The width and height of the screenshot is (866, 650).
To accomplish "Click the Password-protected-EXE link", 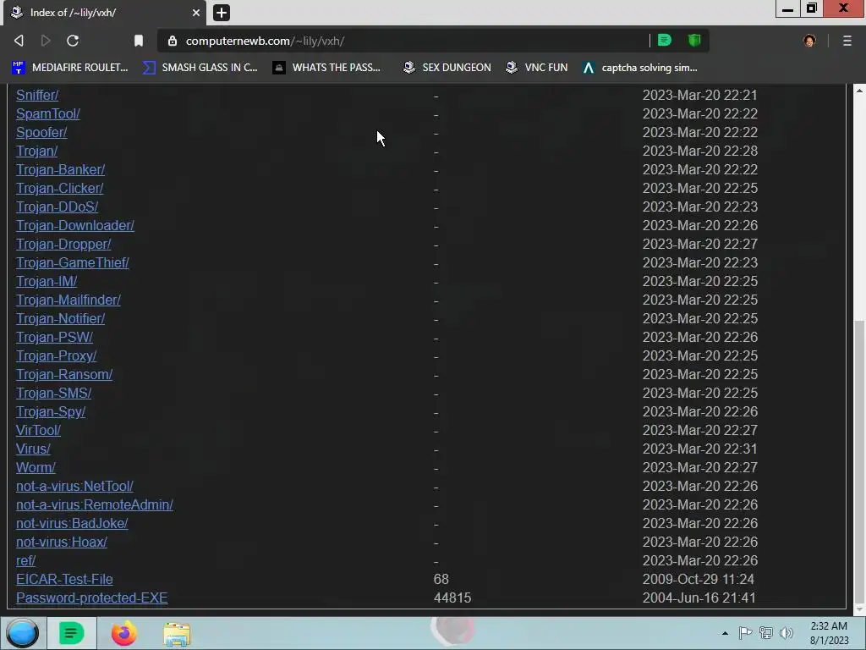I will coord(91,598).
